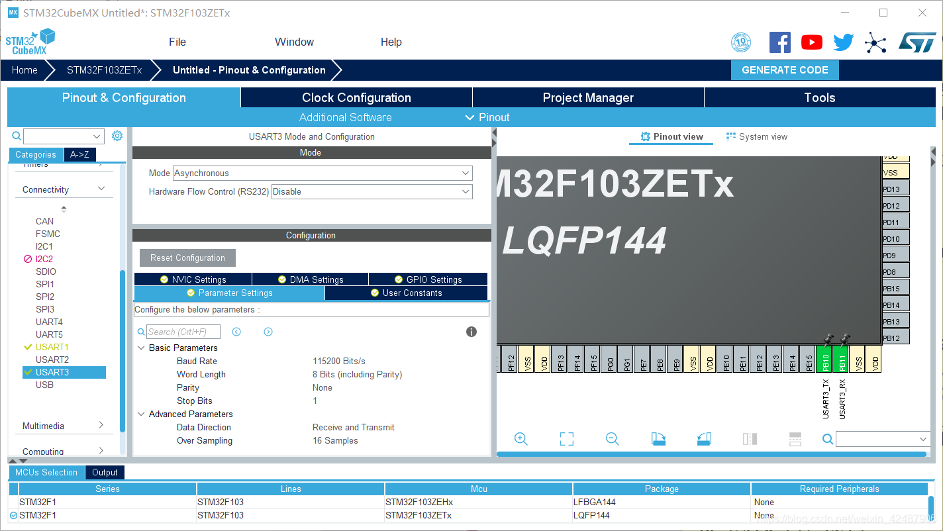
Task: Open GPIO Settings tab
Action: pos(428,279)
